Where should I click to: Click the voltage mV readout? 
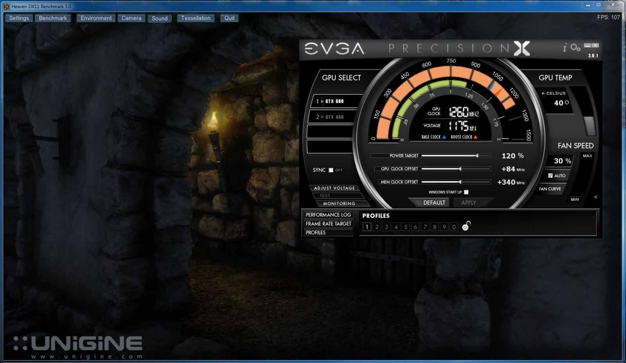pos(462,126)
